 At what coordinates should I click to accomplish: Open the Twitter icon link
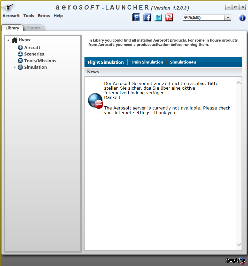pyautogui.click(x=158, y=17)
